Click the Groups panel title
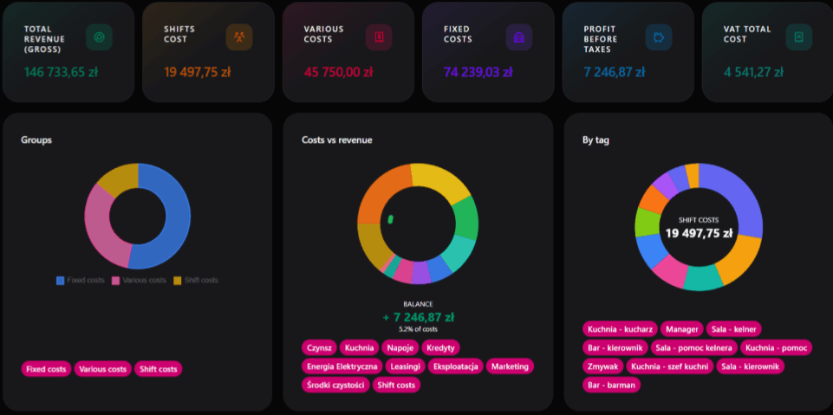Viewport: 833px width, 415px height. point(36,140)
